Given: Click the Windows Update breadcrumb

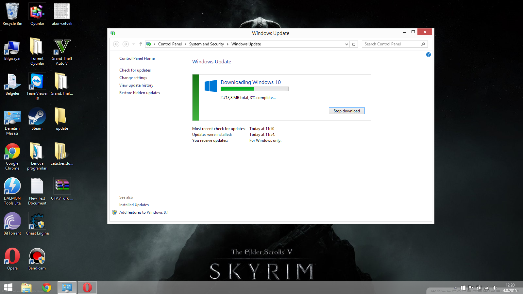Looking at the screenshot, I should (x=246, y=44).
